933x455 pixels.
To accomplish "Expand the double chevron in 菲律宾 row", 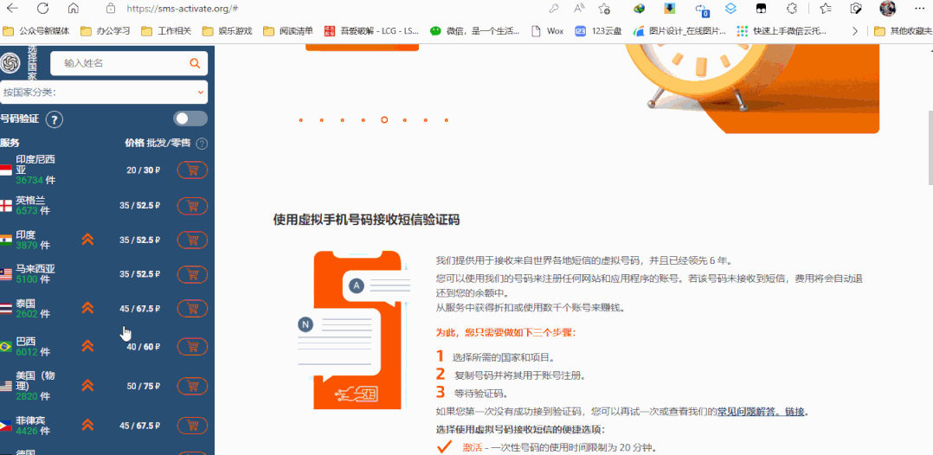I will click(87, 426).
